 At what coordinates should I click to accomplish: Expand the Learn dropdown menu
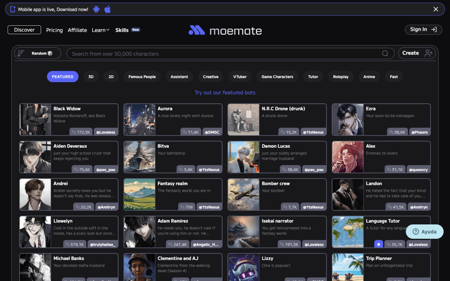pos(101,30)
